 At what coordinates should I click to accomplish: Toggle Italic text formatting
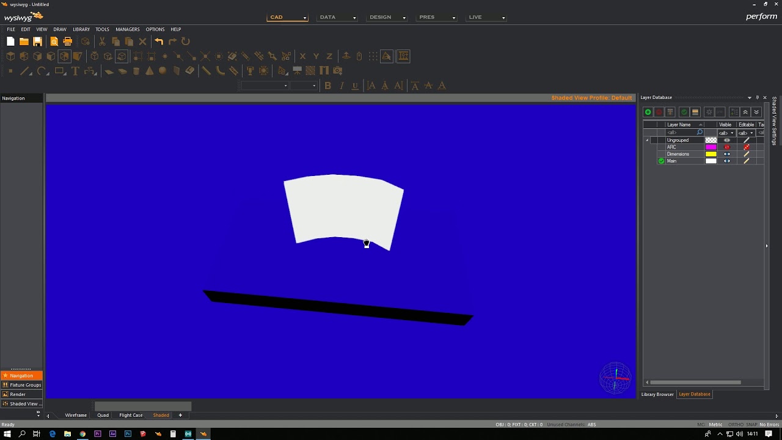tap(342, 86)
